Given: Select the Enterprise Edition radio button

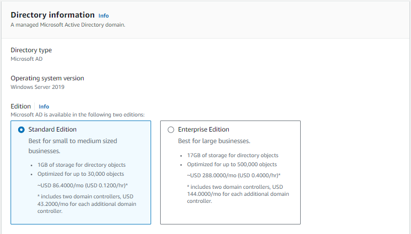Looking at the screenshot, I should point(171,130).
